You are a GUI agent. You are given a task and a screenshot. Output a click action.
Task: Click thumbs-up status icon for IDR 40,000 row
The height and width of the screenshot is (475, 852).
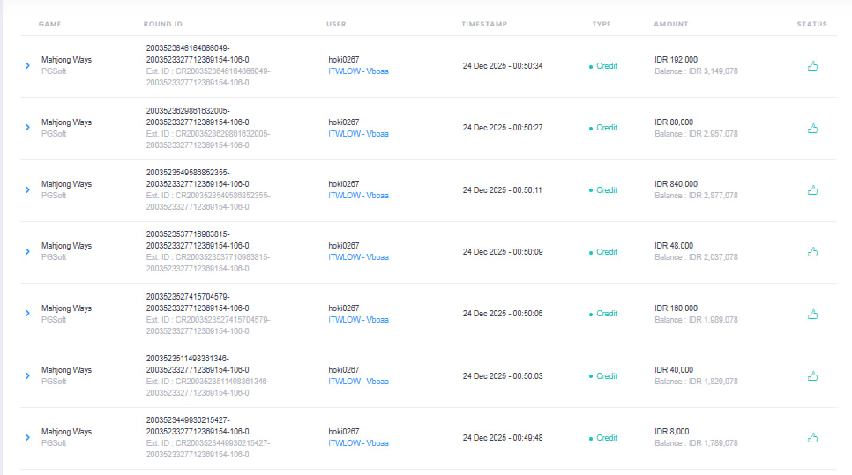click(812, 375)
